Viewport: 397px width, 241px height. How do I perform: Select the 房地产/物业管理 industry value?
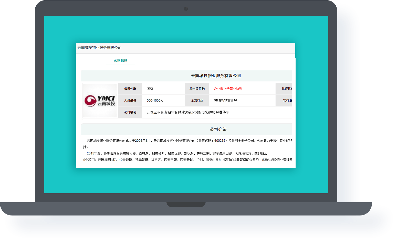tap(225, 101)
